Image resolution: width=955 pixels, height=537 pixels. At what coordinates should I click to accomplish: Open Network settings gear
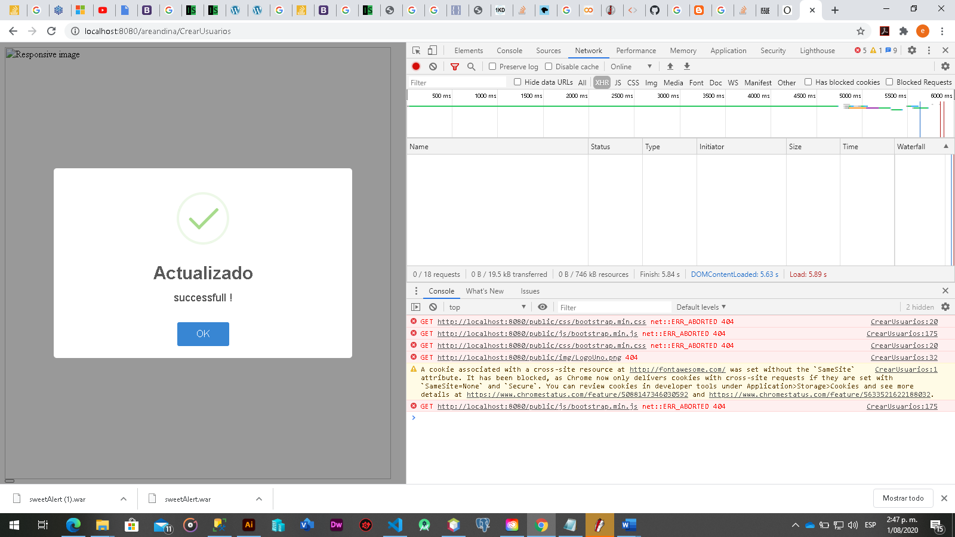[x=945, y=66]
